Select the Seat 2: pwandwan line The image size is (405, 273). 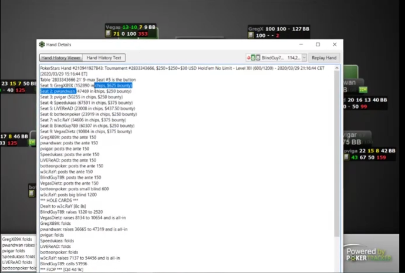pyautogui.click(x=86, y=91)
